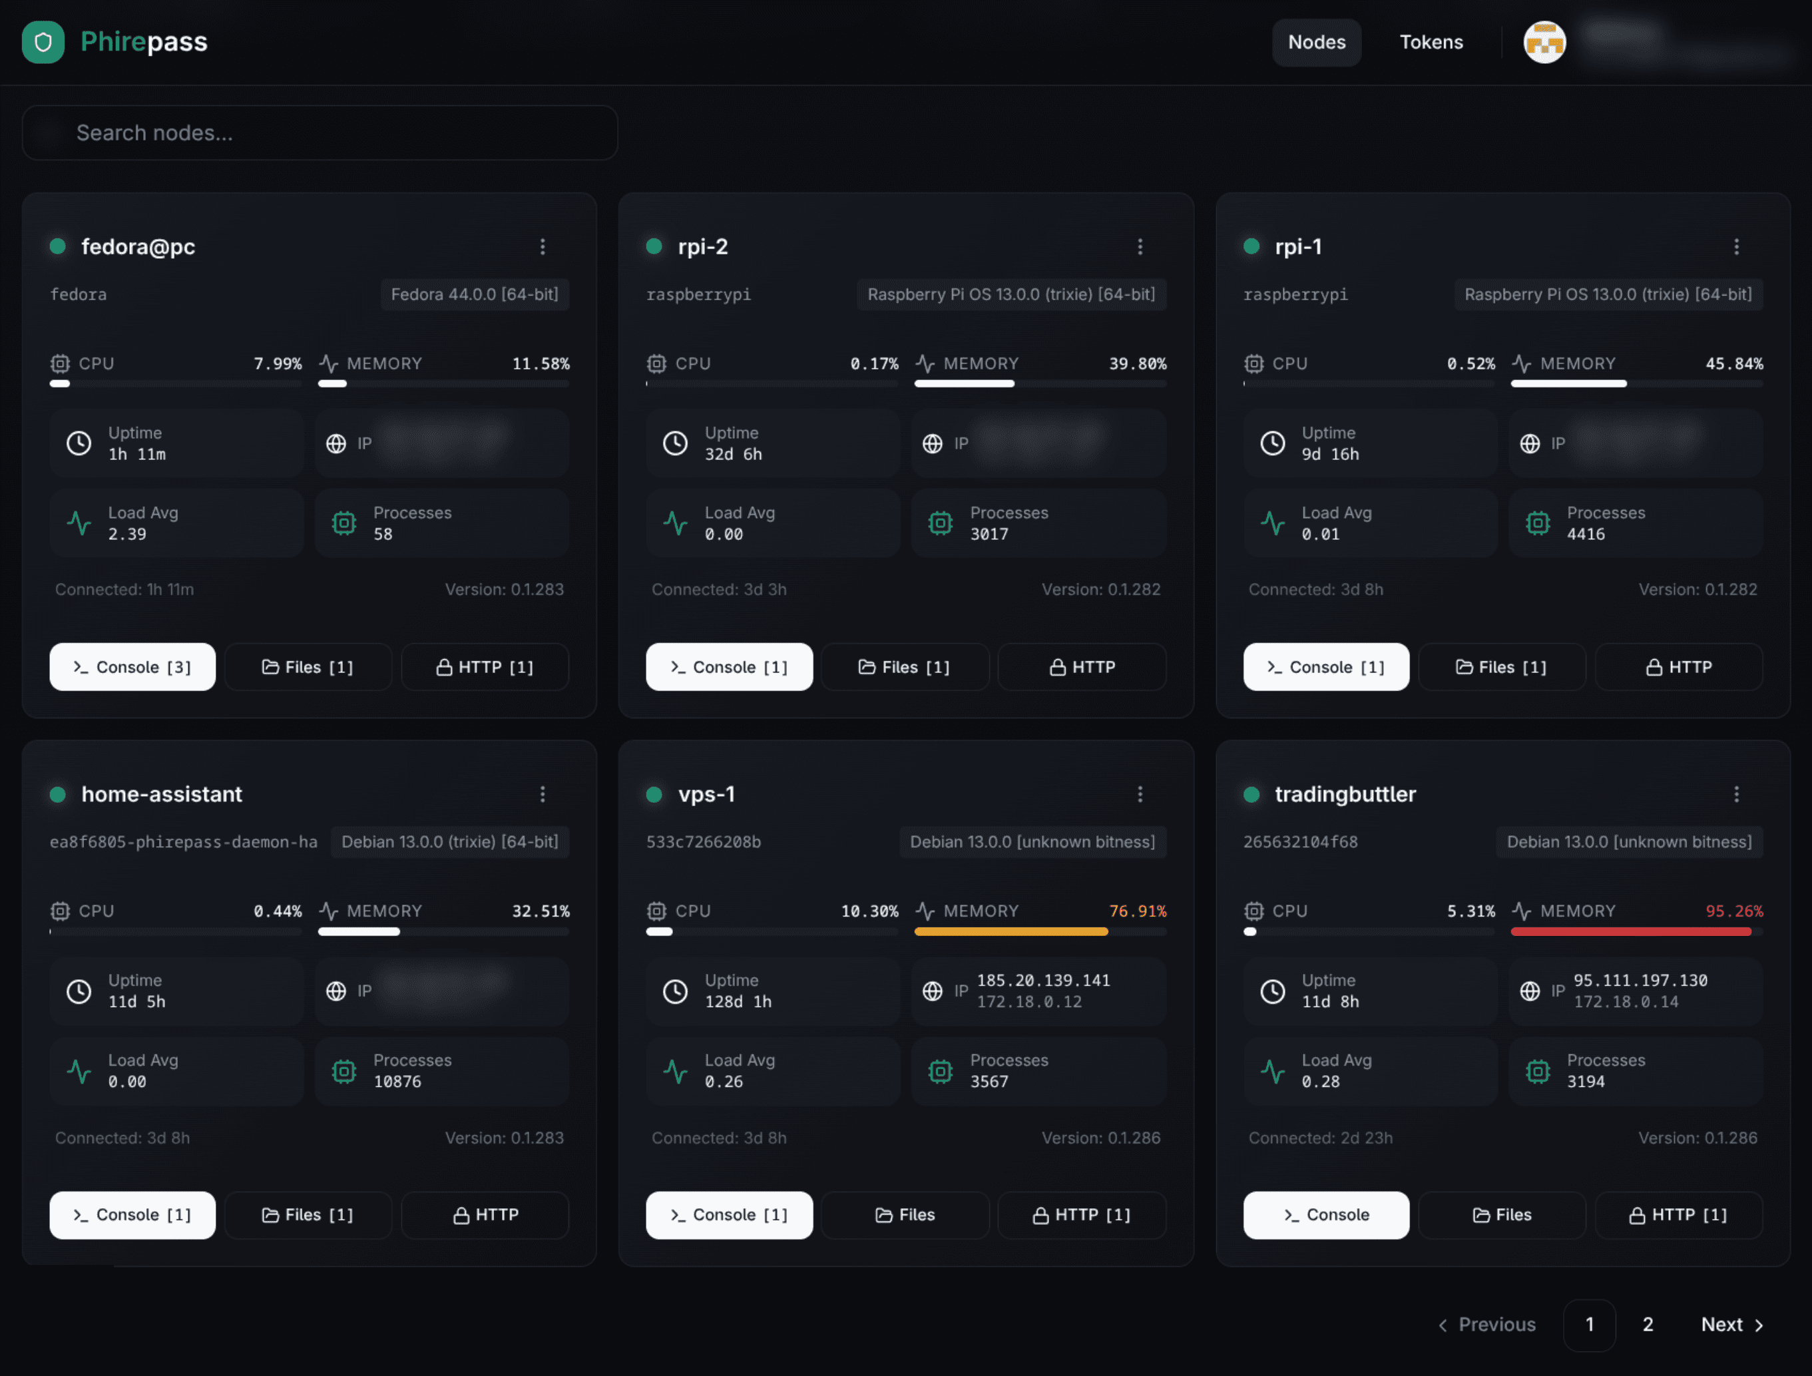Switch to the Nodes tab
Image resolution: width=1812 pixels, height=1376 pixels.
pos(1317,42)
